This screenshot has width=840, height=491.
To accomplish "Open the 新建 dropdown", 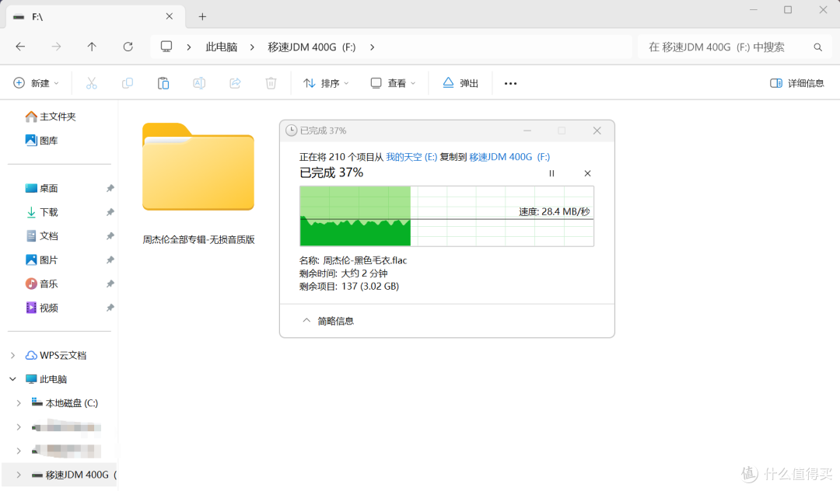I will click(x=36, y=83).
